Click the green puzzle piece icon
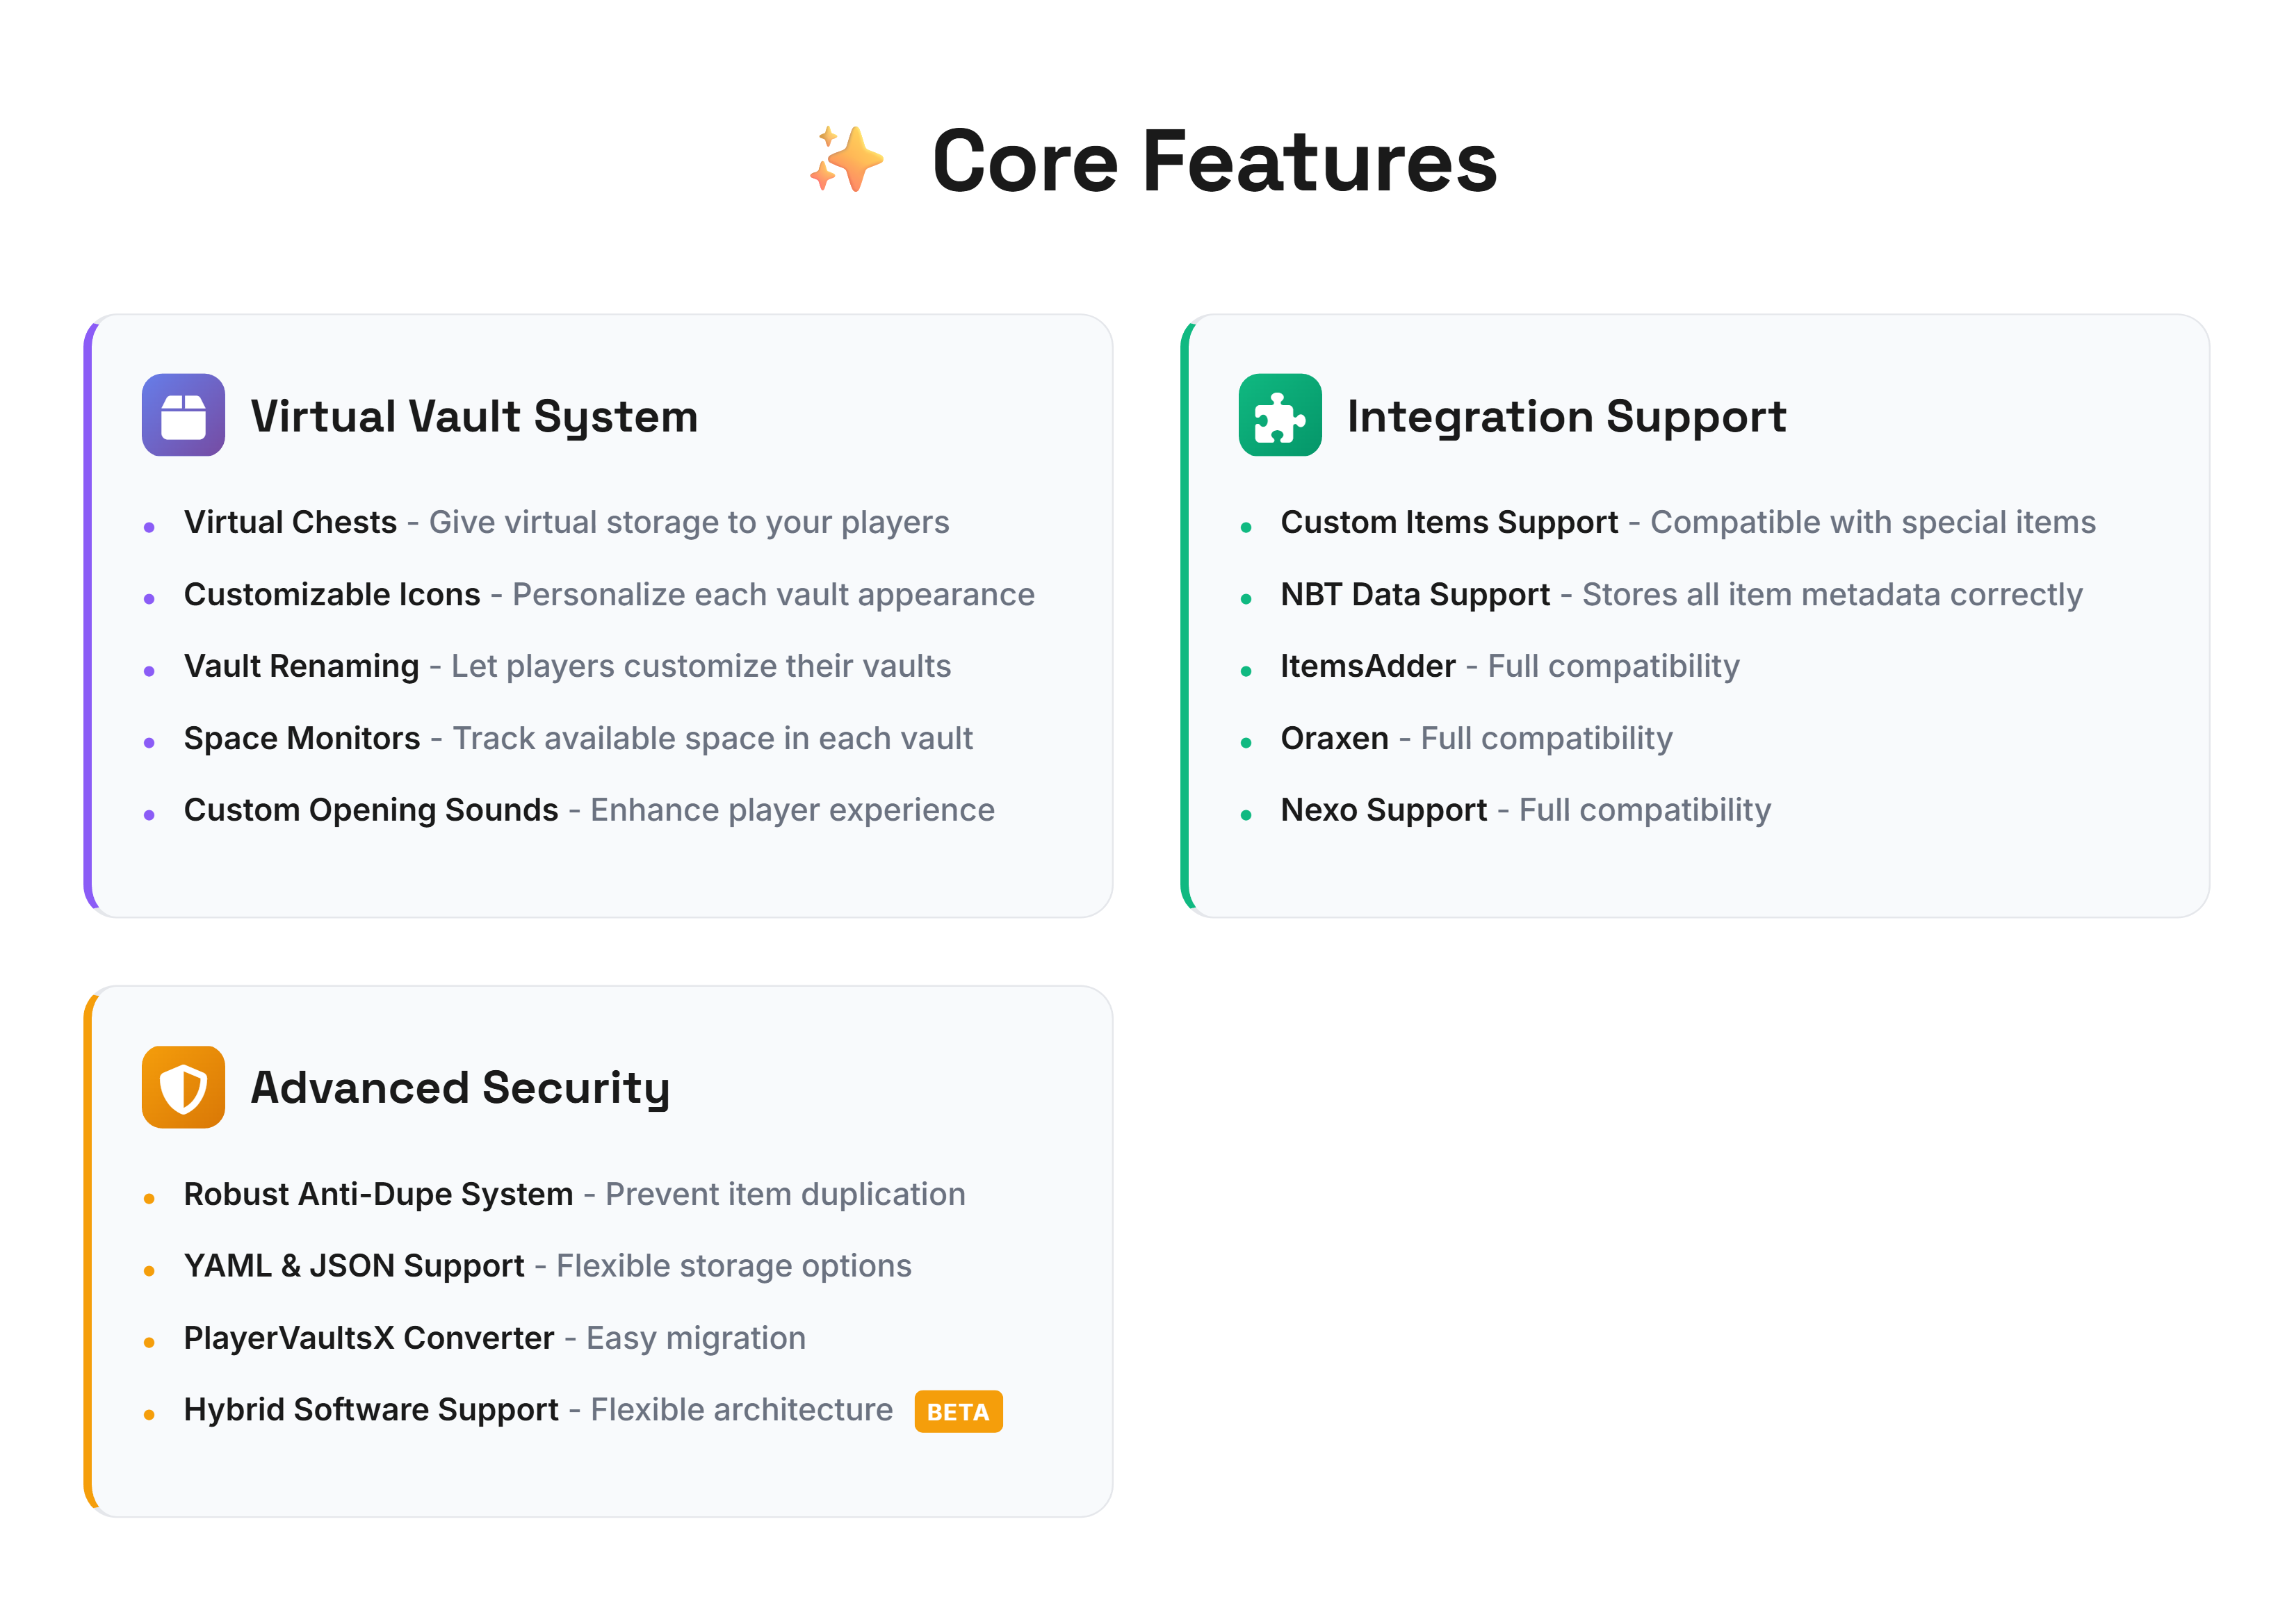2294x1624 pixels. pos(1280,415)
